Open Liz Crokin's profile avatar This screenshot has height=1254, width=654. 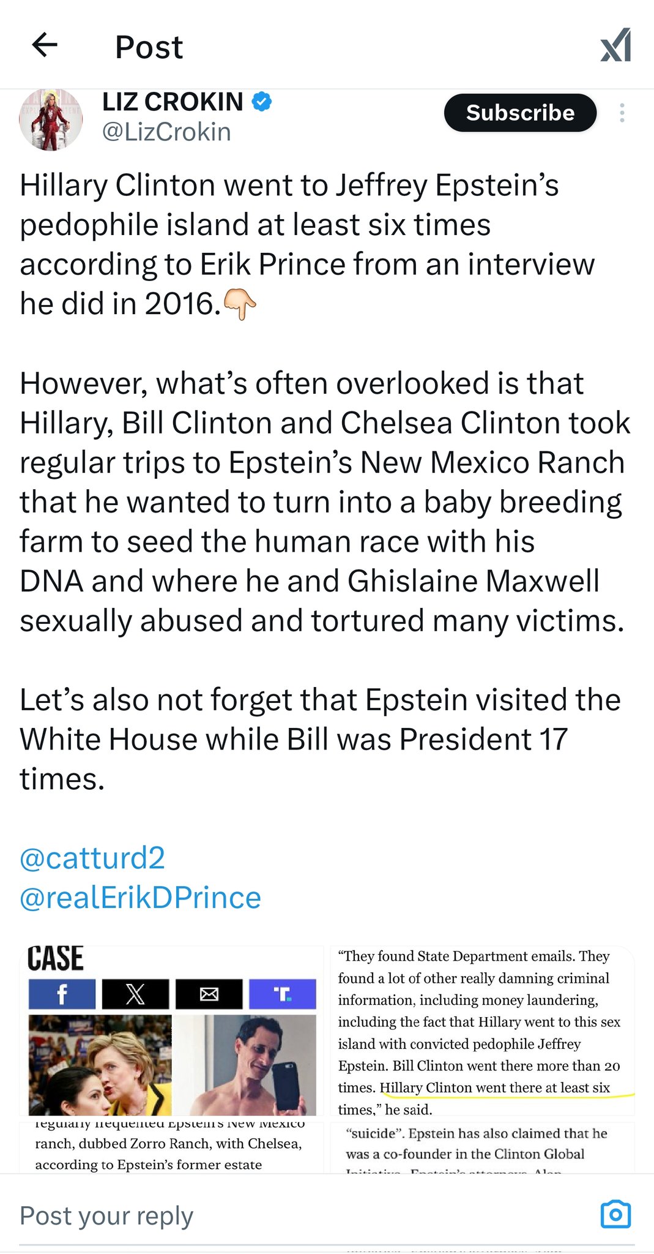(x=51, y=121)
